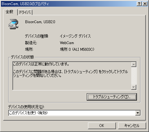The height and width of the screenshot is (132, 149).
Task: Click the キャンセル button
Action: pos(132,126)
